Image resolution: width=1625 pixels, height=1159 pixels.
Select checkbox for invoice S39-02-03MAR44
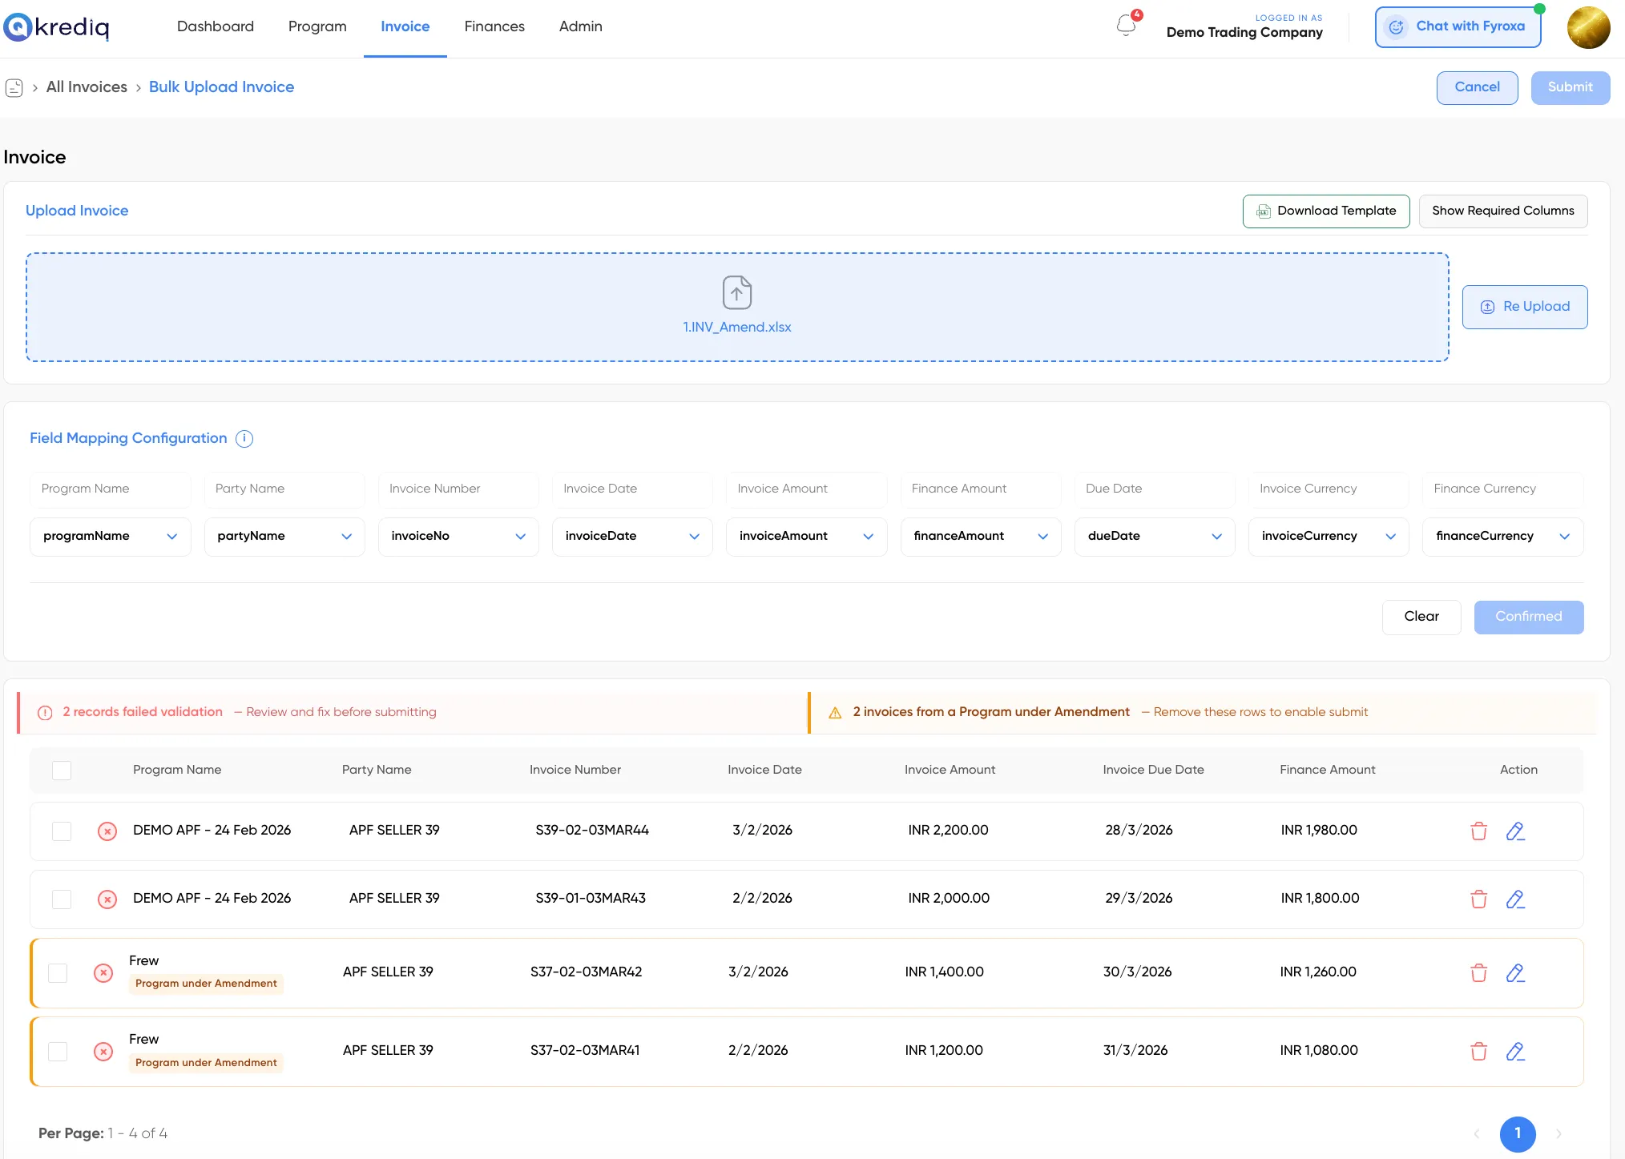click(62, 831)
